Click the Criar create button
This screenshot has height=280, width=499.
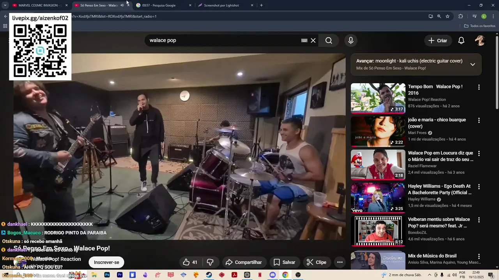tap(438, 40)
